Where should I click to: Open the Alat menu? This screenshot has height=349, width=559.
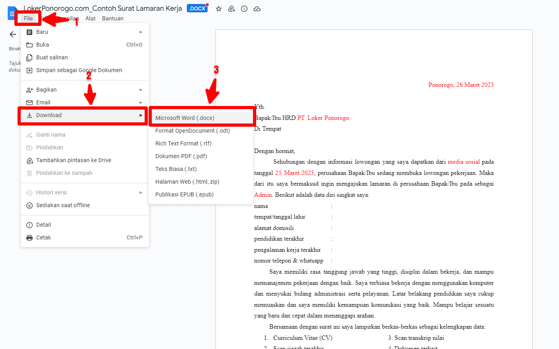click(x=90, y=18)
